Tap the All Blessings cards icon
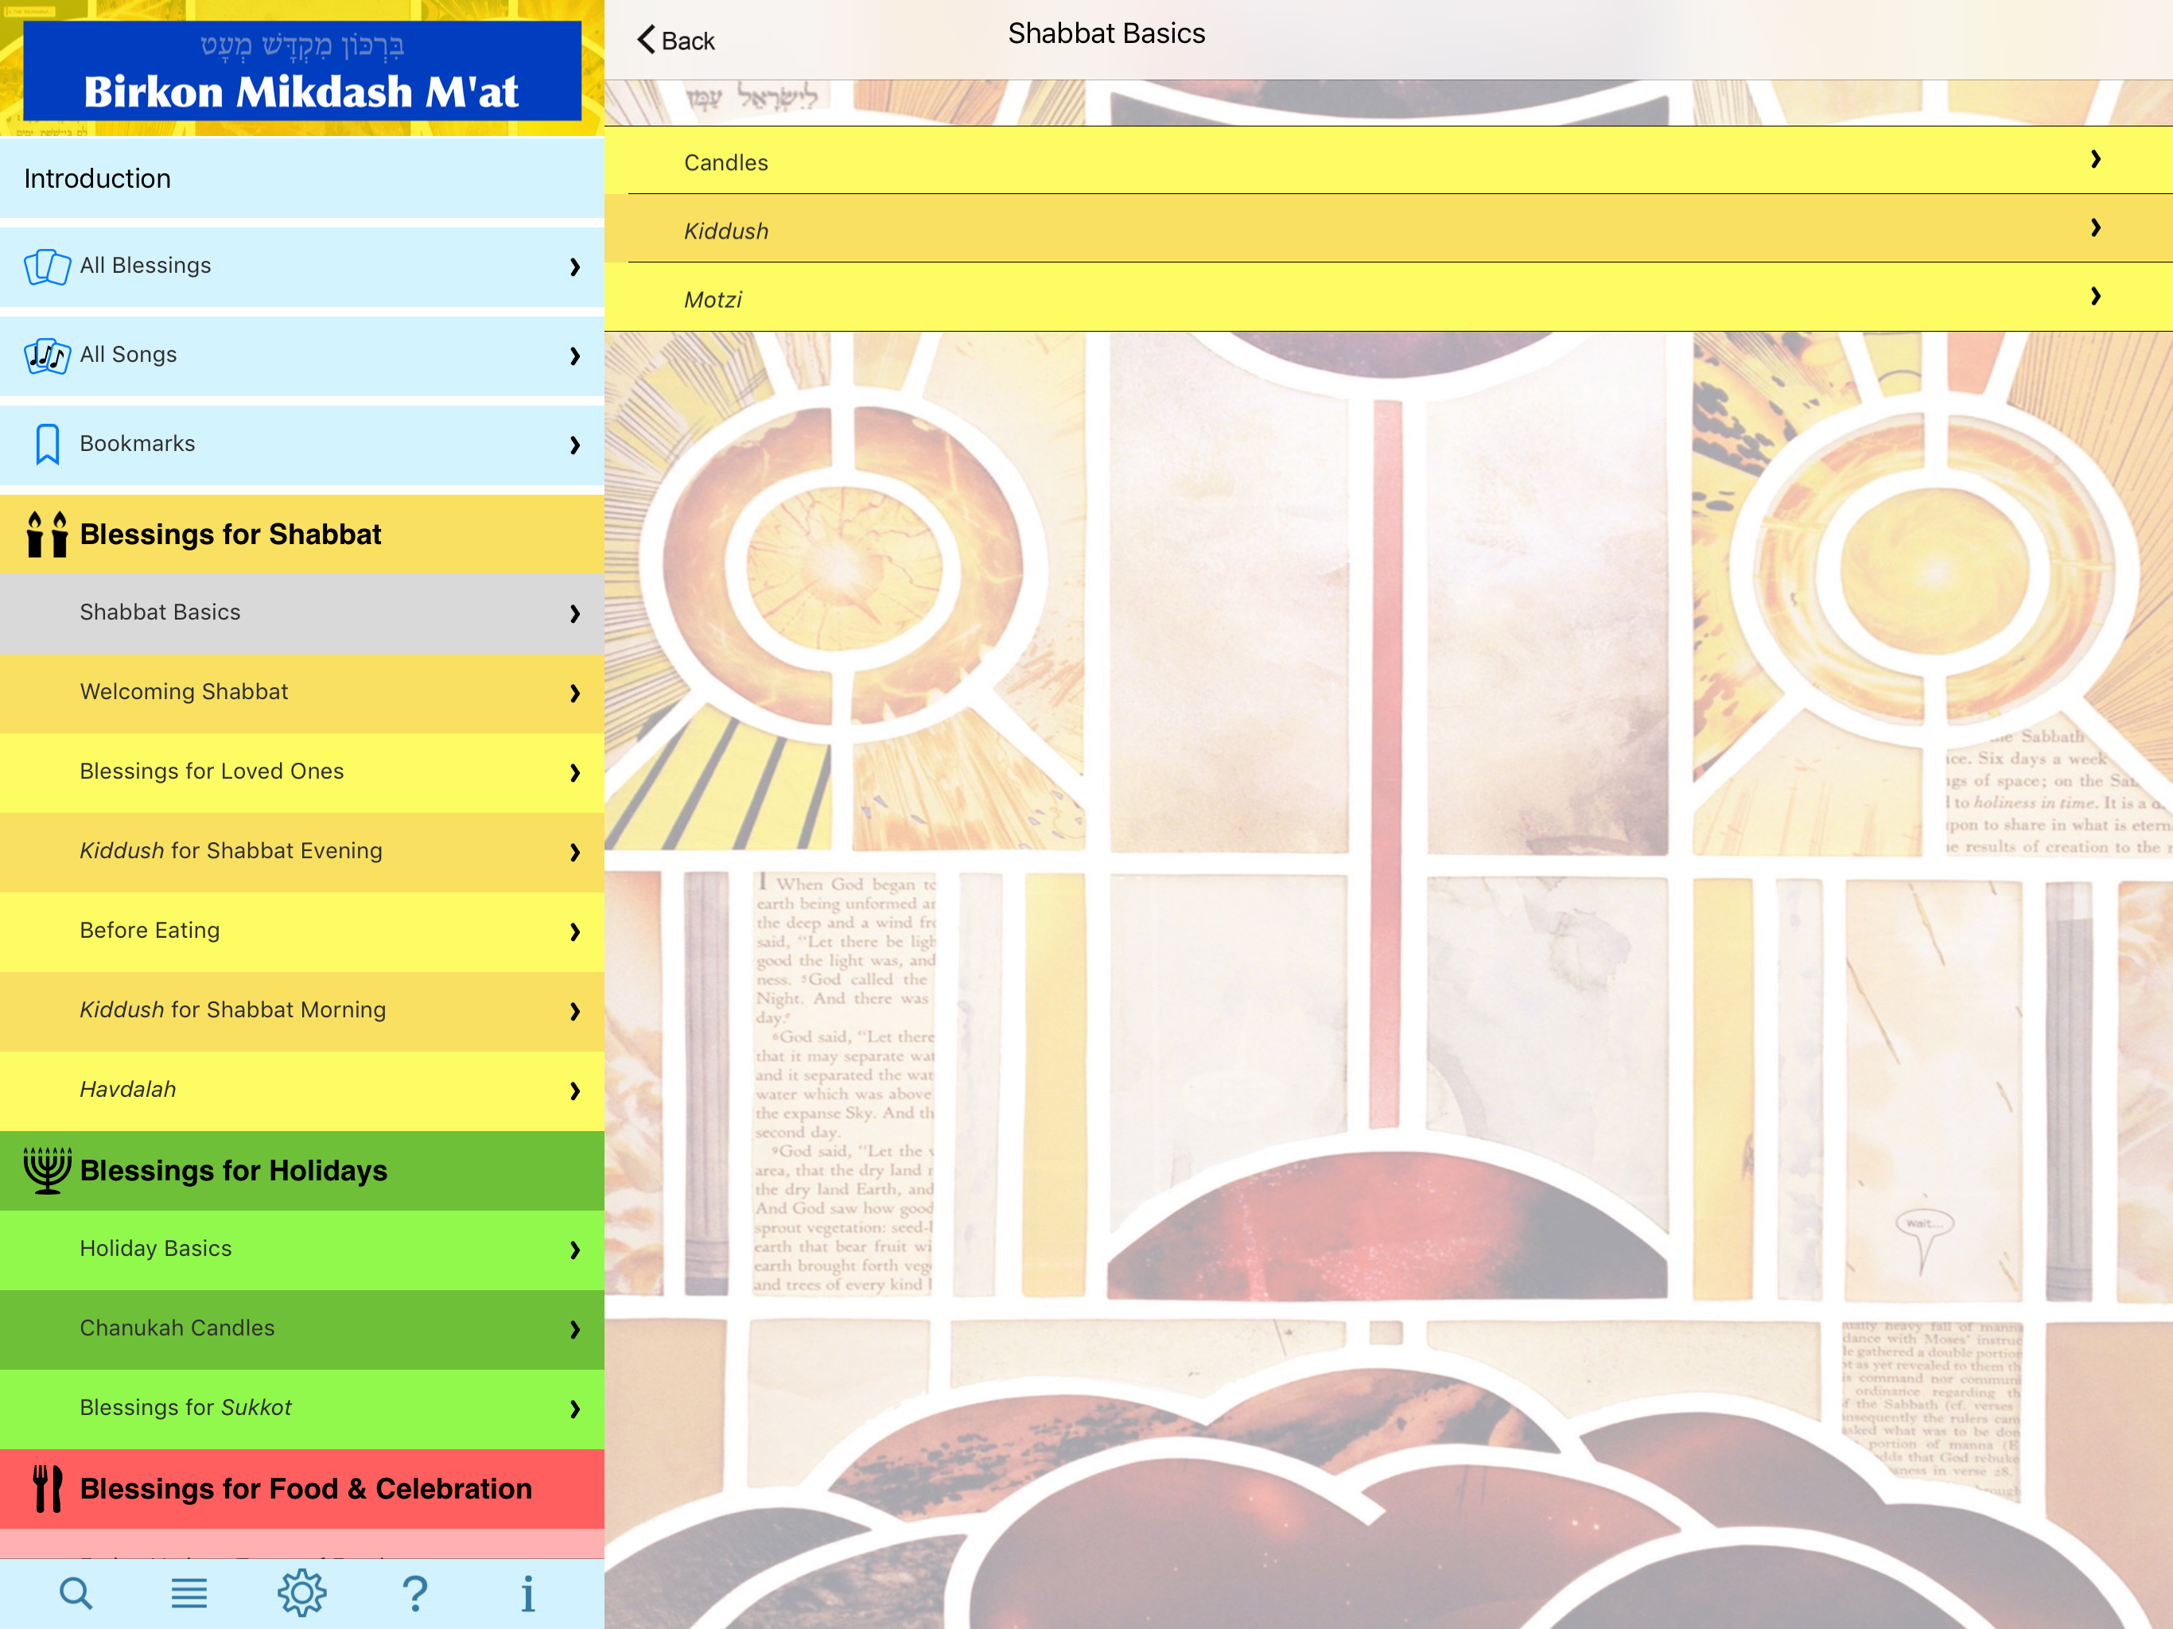 (47, 266)
